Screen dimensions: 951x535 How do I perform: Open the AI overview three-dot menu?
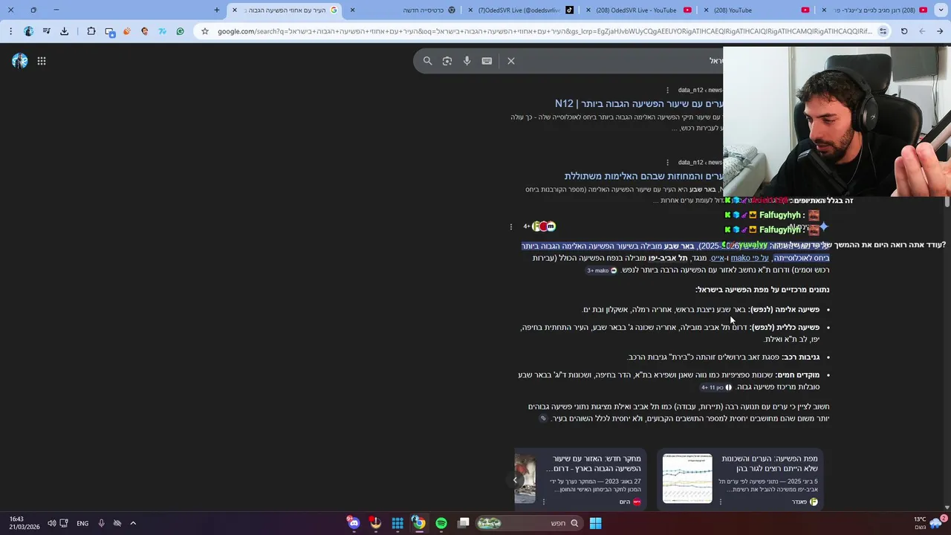coord(511,227)
